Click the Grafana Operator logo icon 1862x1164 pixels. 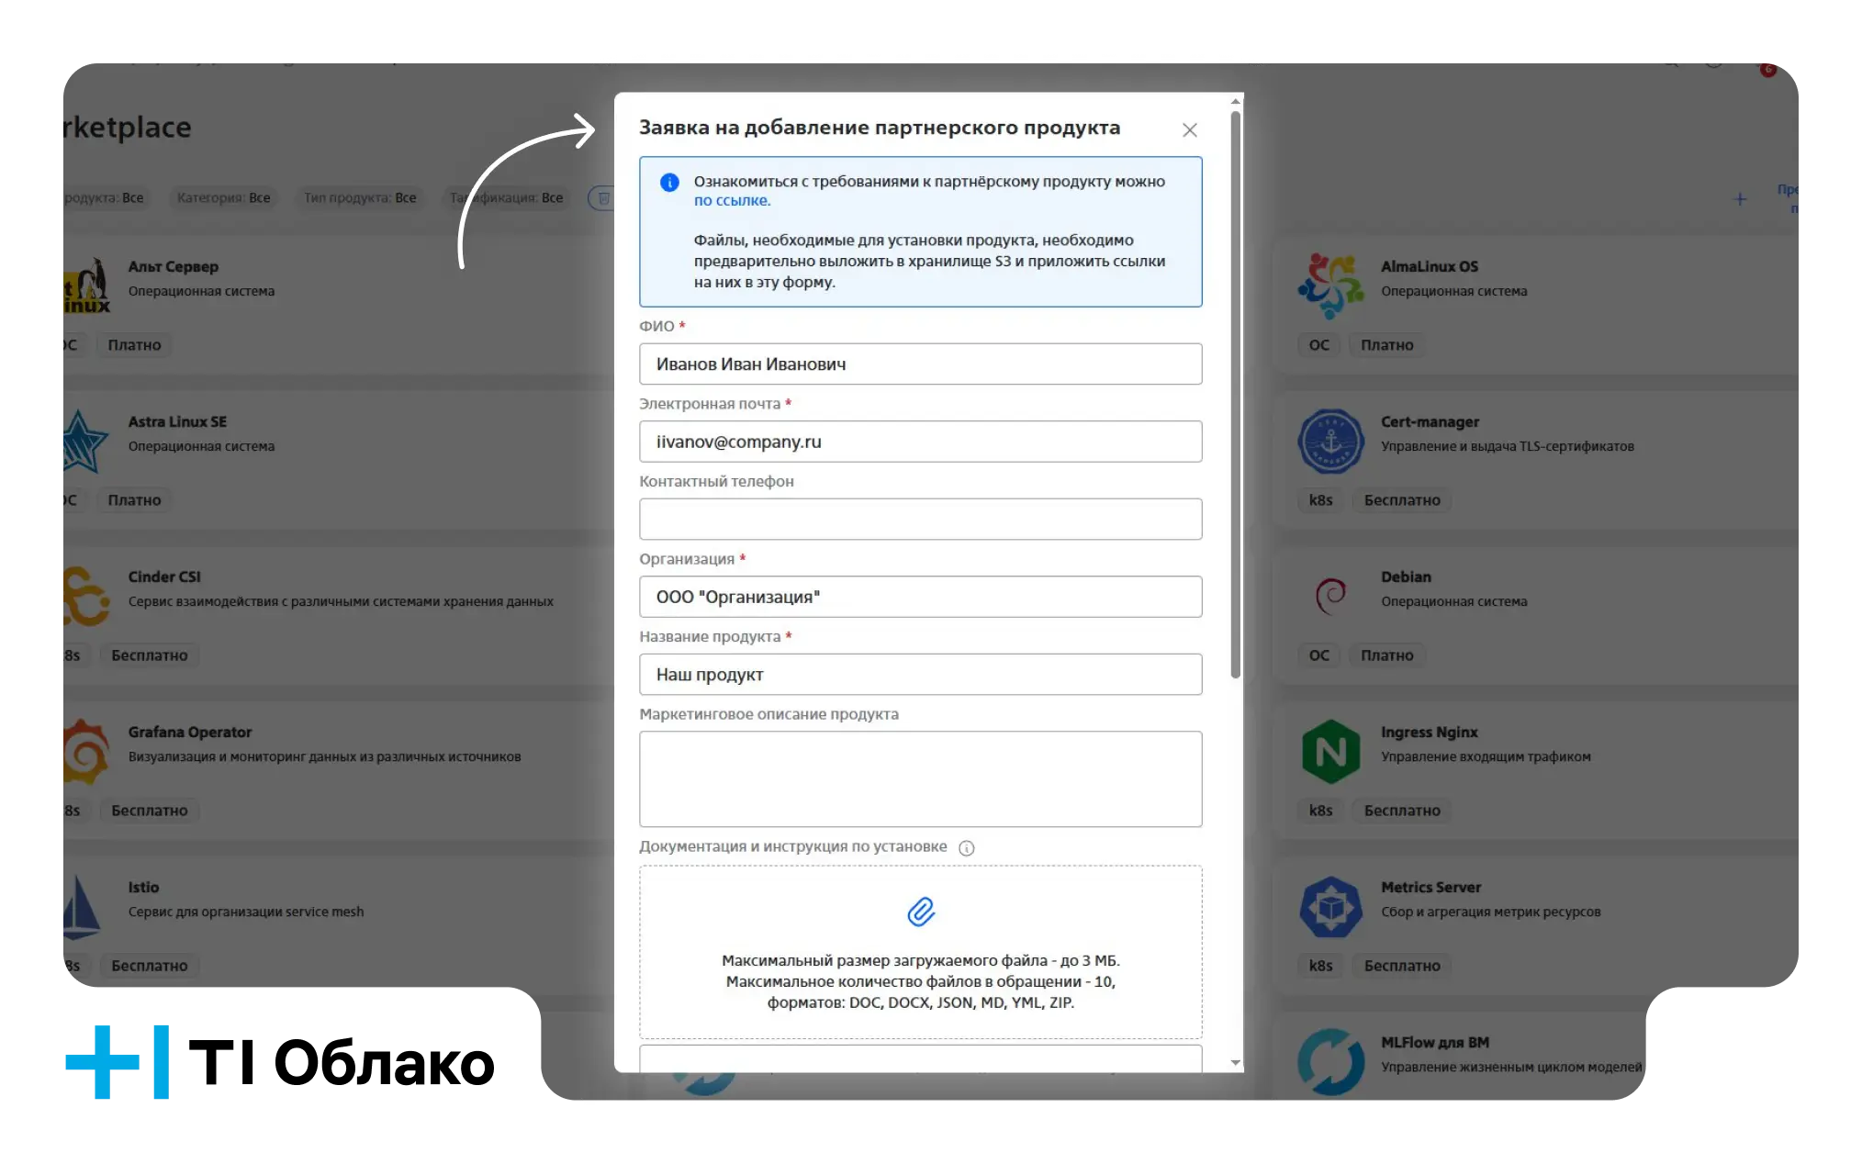[x=86, y=751]
